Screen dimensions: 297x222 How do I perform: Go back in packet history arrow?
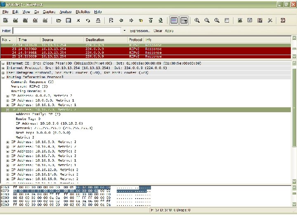121,21
